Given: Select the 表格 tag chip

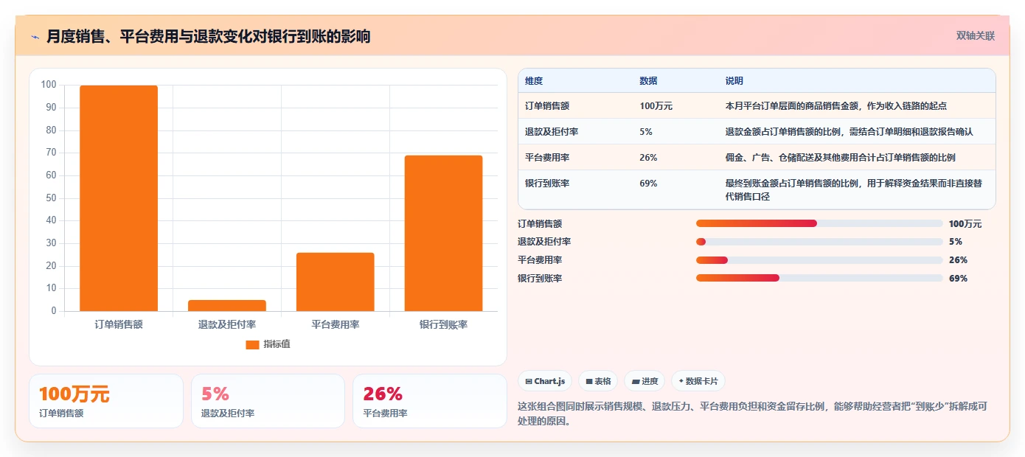Looking at the screenshot, I should click(598, 381).
